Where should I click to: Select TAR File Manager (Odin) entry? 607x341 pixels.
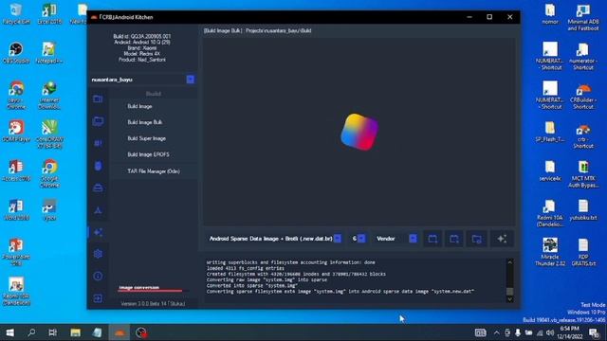pyautogui.click(x=154, y=170)
